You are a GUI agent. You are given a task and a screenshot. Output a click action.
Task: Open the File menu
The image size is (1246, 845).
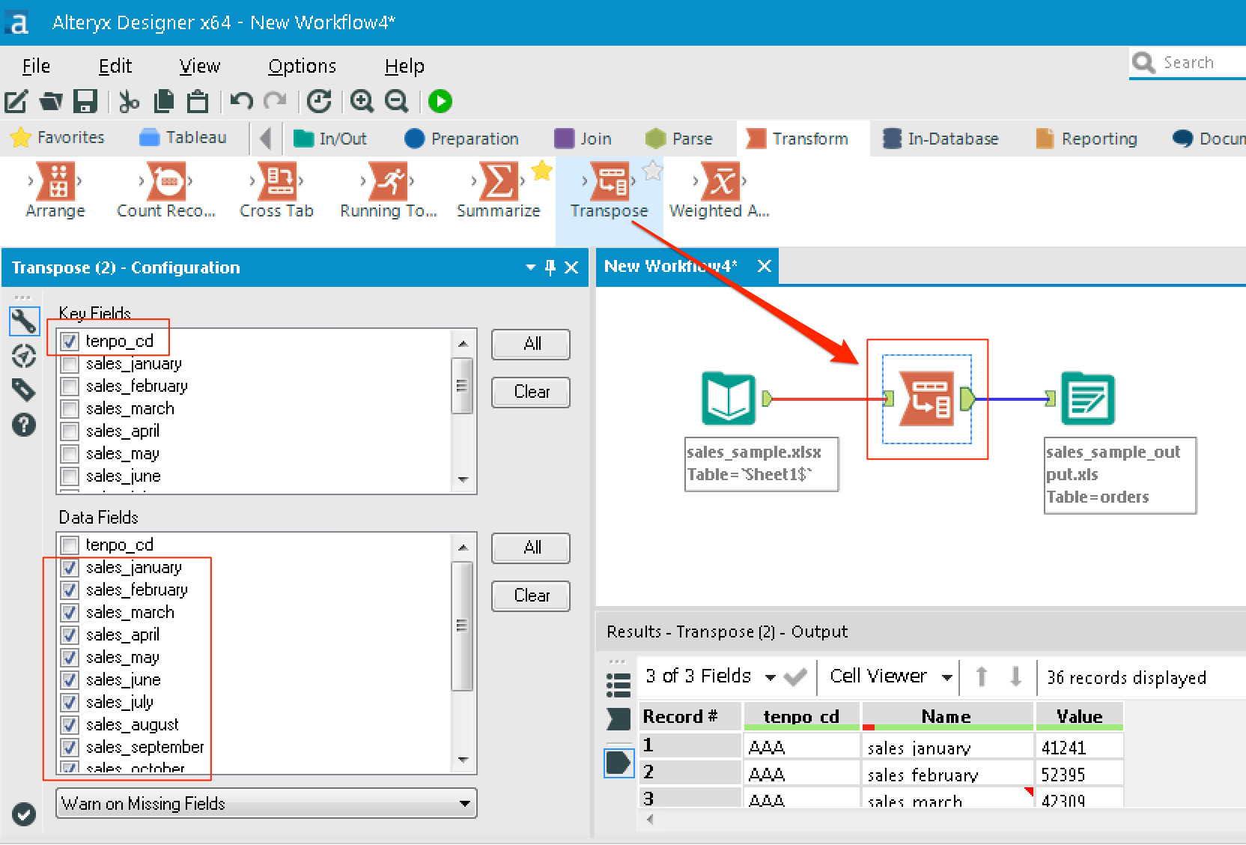click(x=36, y=66)
